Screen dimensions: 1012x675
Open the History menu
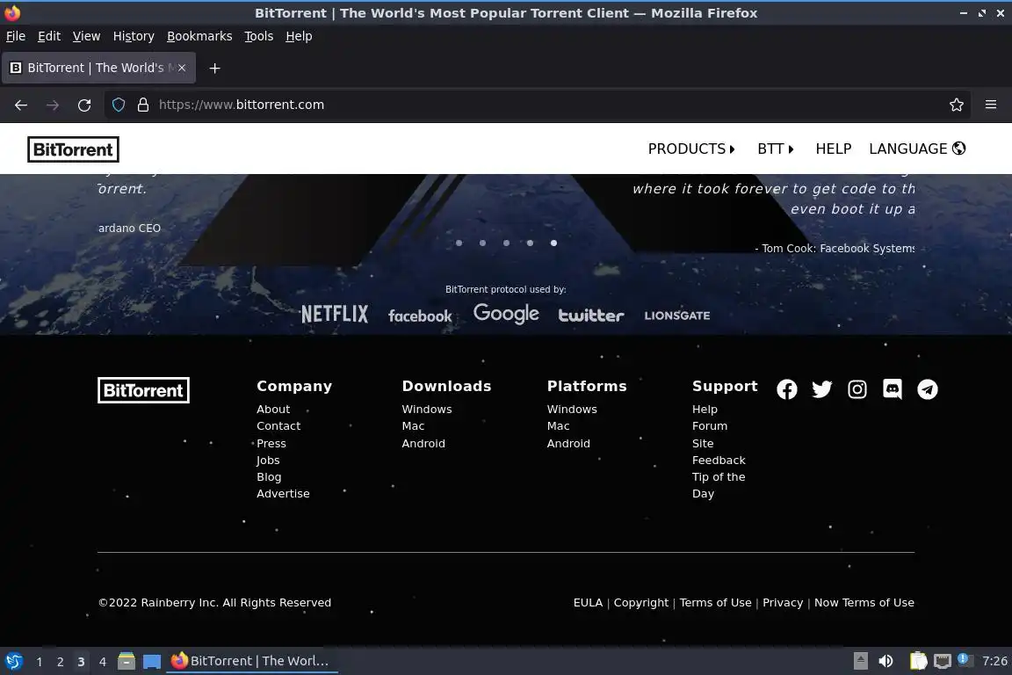[x=134, y=36]
